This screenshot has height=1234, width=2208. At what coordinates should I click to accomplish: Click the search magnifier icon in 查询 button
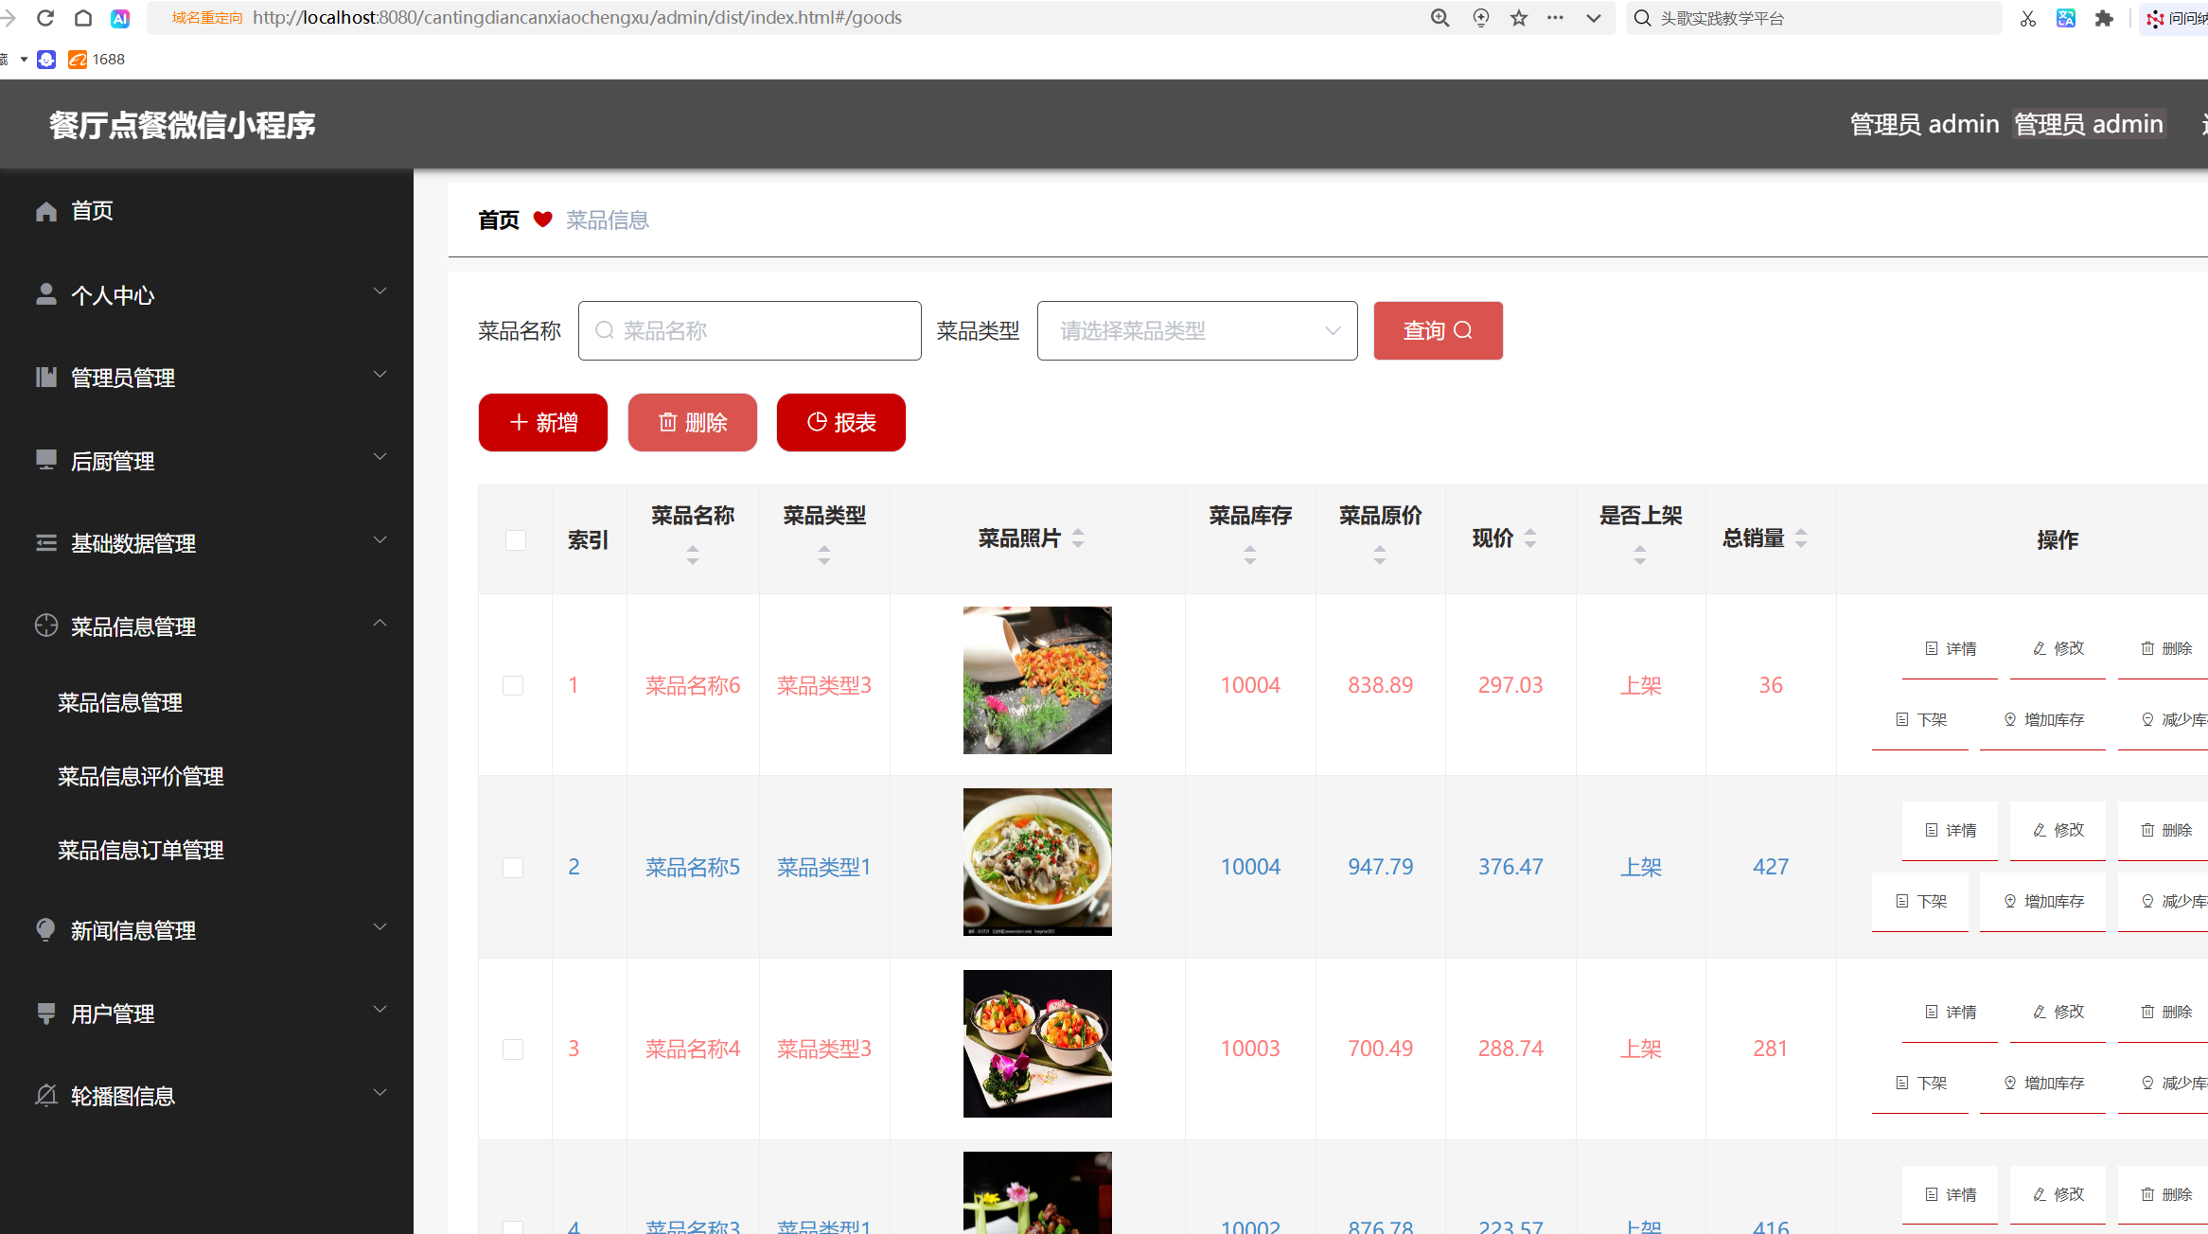tap(1463, 330)
